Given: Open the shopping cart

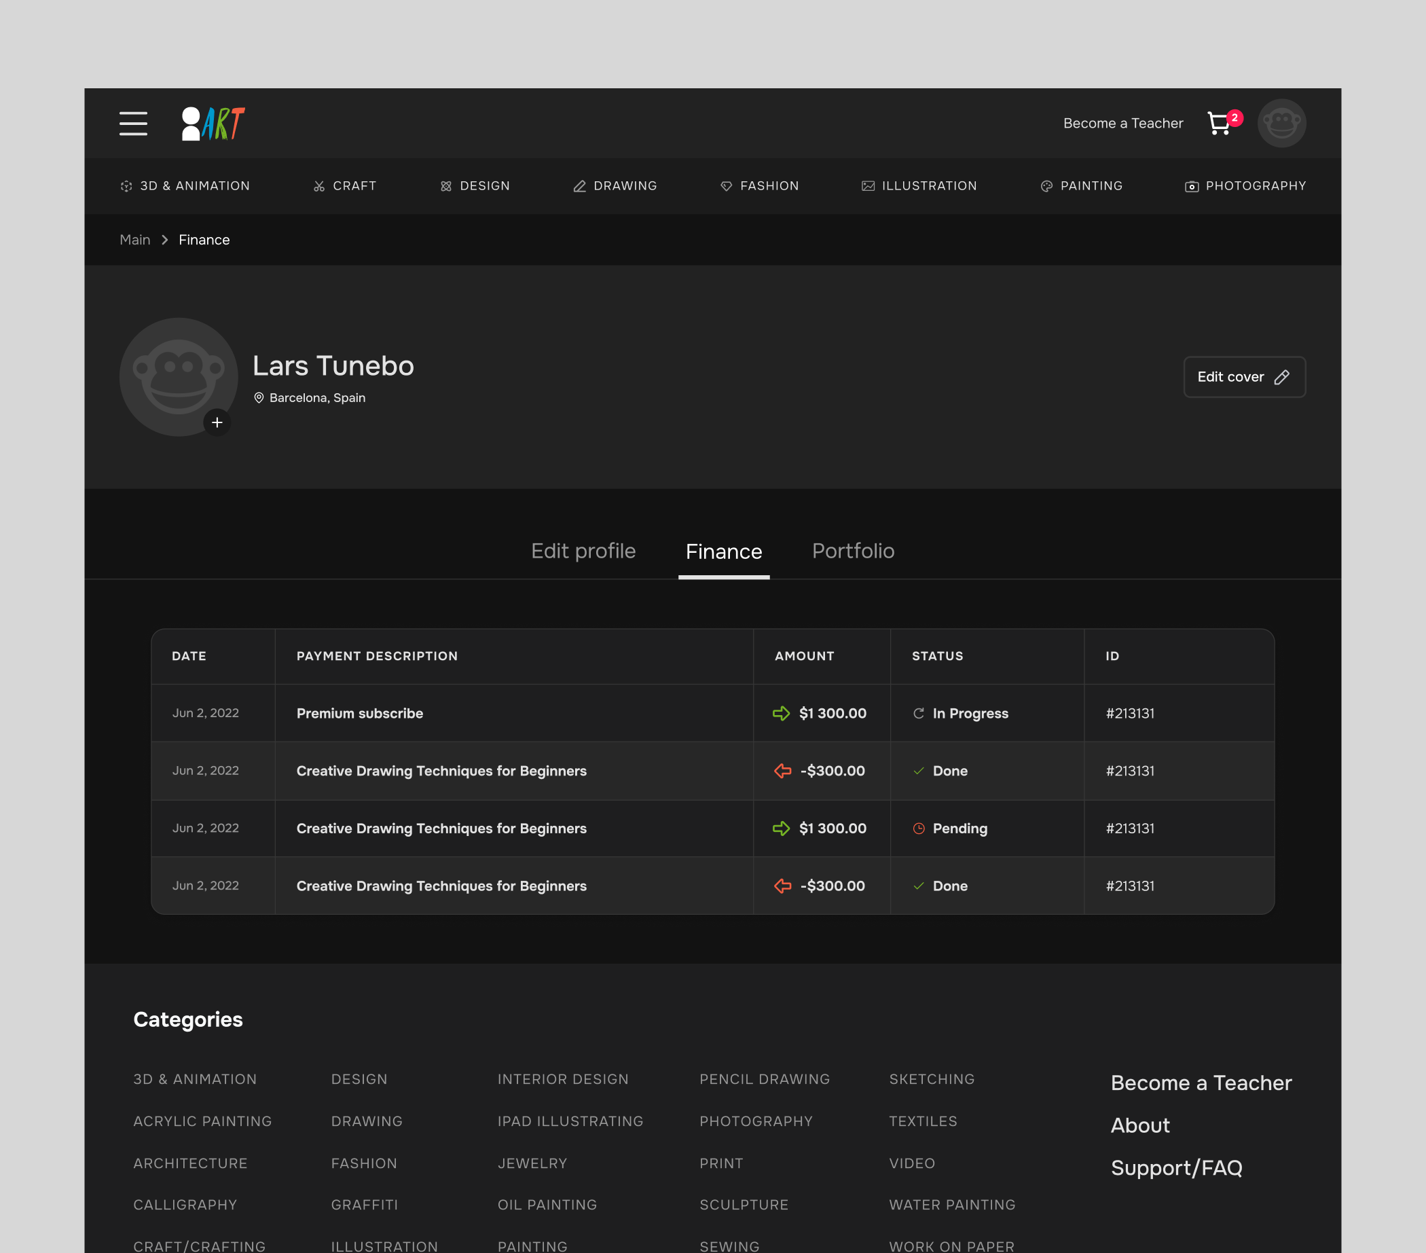Looking at the screenshot, I should (1219, 124).
